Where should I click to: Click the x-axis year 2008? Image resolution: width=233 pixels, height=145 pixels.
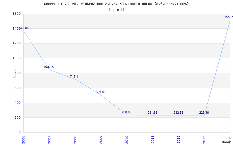(75, 140)
